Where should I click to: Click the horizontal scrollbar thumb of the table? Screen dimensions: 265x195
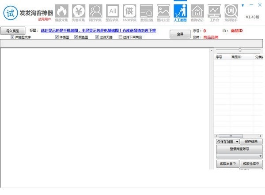tap(231, 136)
